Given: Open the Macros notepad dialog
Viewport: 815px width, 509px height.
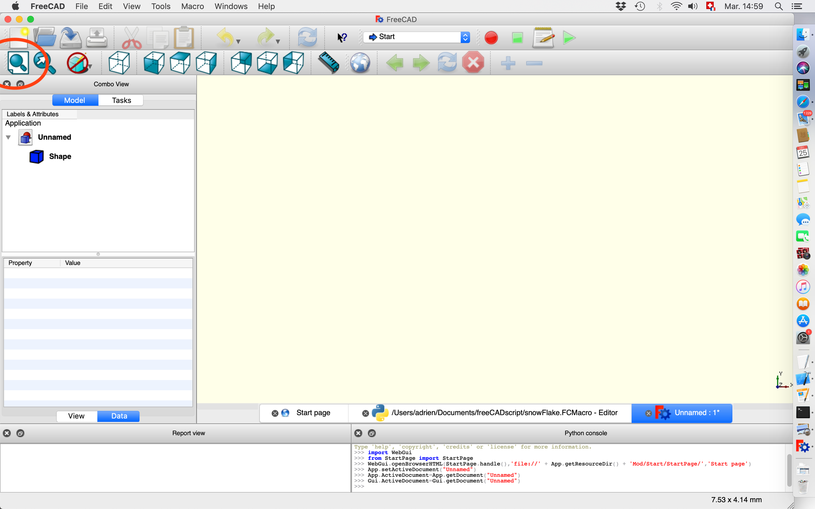Looking at the screenshot, I should (x=543, y=37).
